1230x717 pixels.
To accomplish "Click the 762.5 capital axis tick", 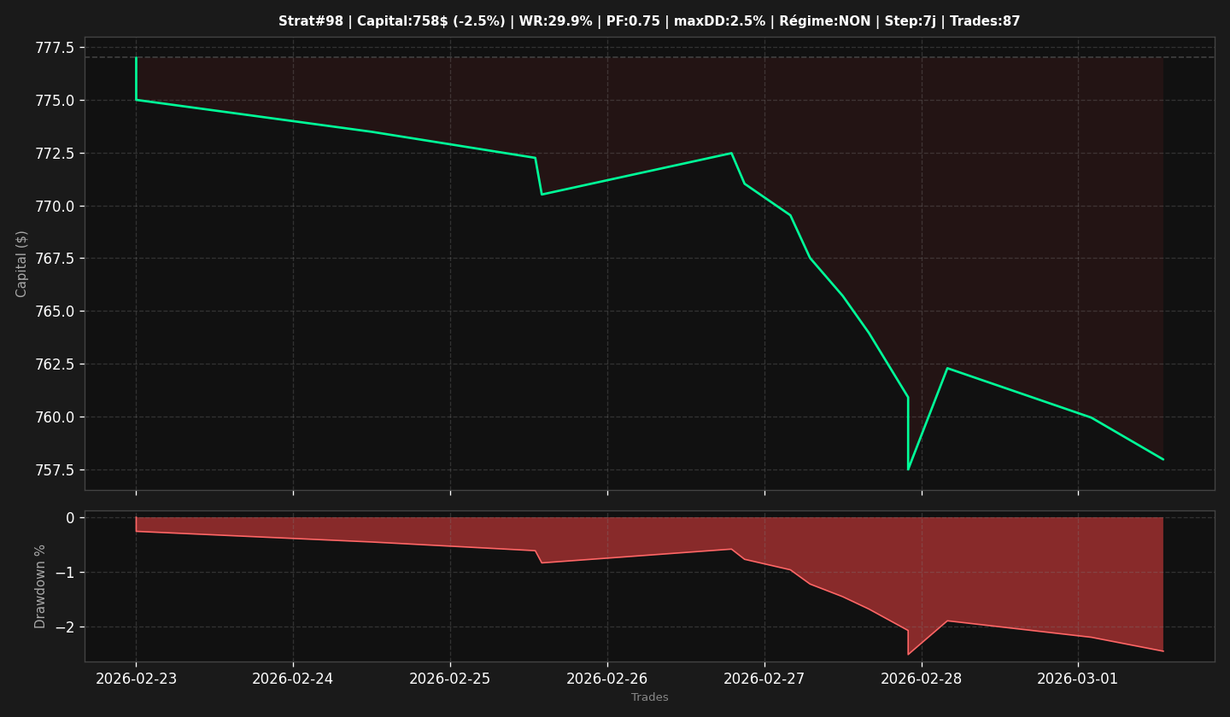I will pos(55,364).
